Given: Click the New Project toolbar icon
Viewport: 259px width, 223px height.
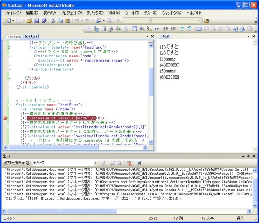Looking at the screenshot, I should (8, 21).
